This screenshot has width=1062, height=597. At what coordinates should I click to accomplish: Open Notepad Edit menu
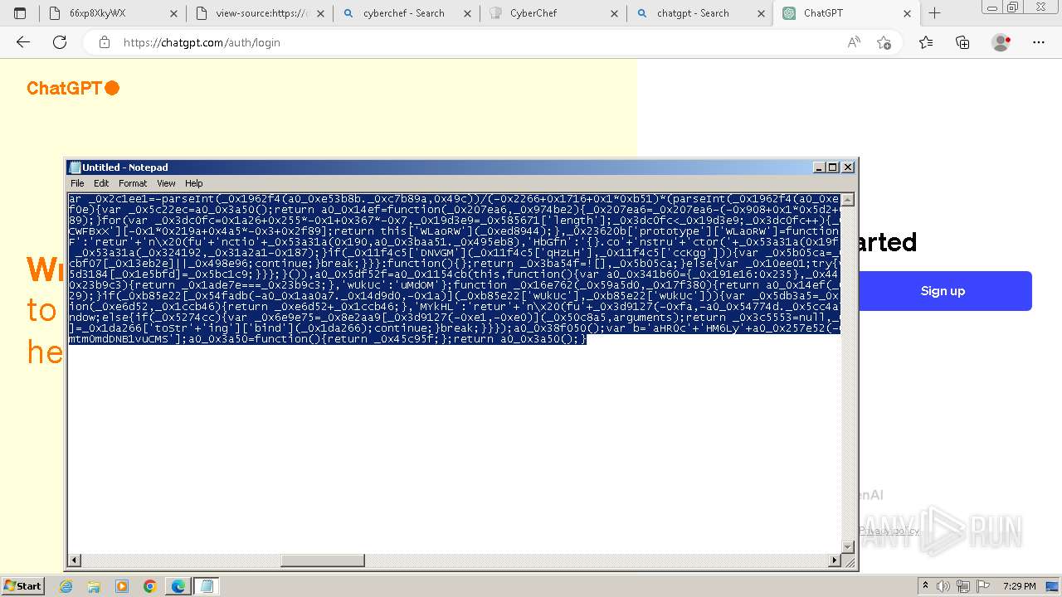(x=101, y=183)
